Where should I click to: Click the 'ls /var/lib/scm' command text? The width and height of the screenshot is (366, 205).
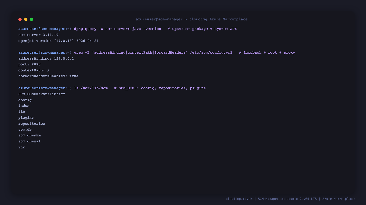pos(91,88)
